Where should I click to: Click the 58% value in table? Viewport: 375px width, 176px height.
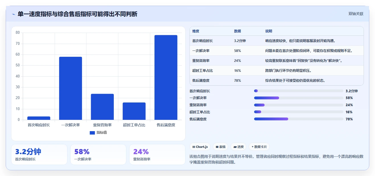point(238,51)
